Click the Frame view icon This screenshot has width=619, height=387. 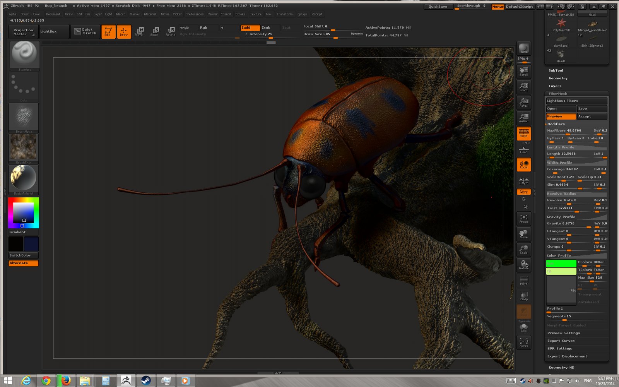click(524, 219)
